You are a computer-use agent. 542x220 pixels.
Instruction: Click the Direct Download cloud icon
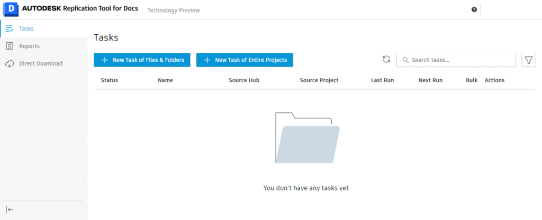pos(10,64)
